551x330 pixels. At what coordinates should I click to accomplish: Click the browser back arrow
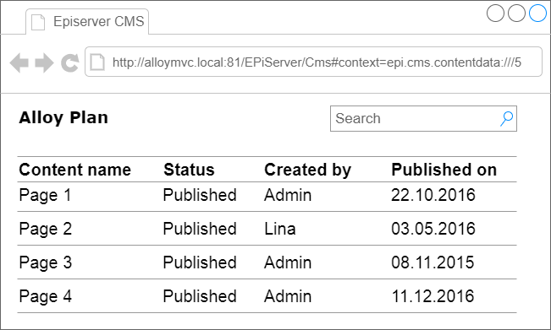tap(19, 62)
